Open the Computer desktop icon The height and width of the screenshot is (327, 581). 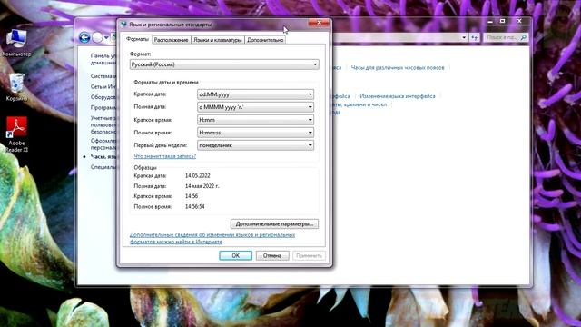[16, 43]
